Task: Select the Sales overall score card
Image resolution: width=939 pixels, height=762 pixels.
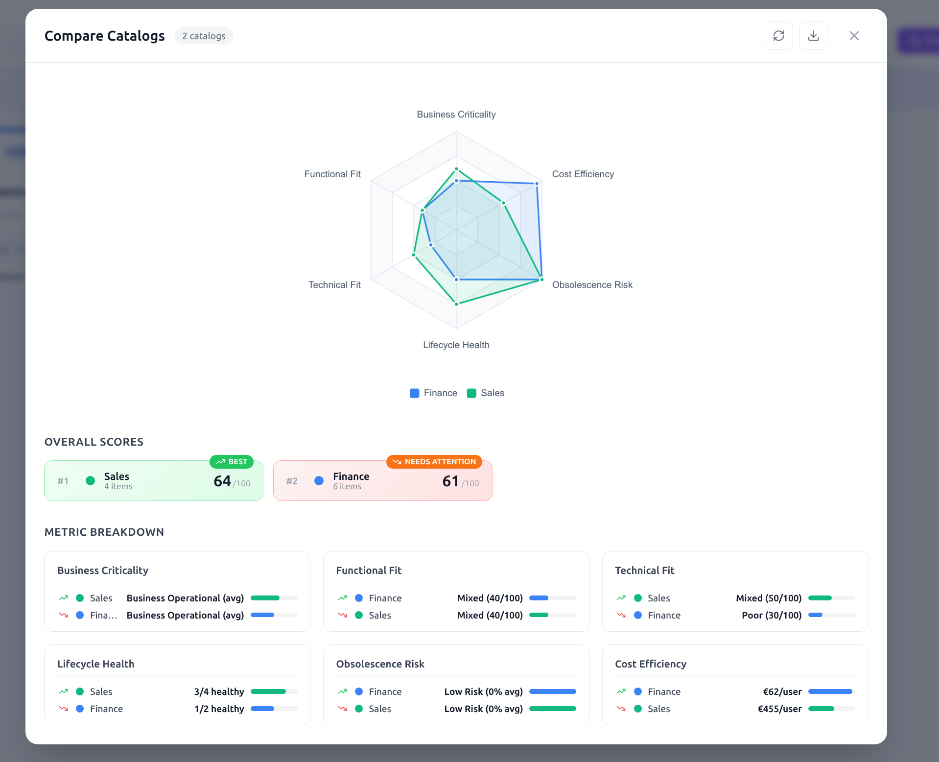Action: (x=154, y=481)
